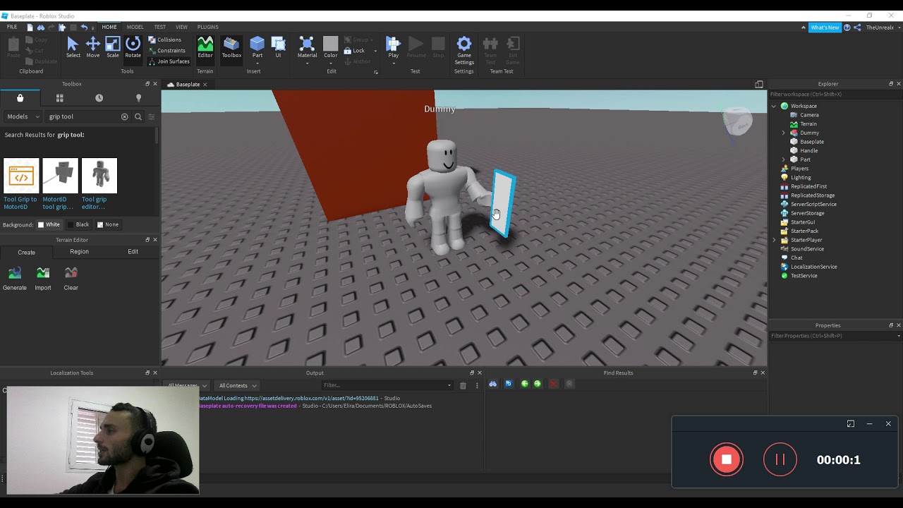The height and width of the screenshot is (508, 903).
Task: Switch to the TEST ribbon tab
Action: pos(160,27)
